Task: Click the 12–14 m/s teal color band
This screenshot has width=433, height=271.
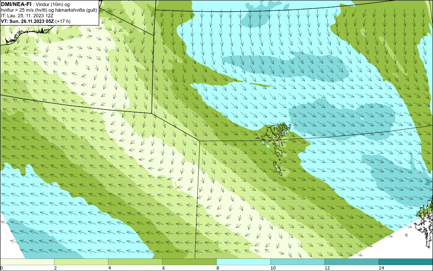Action: 352,261
